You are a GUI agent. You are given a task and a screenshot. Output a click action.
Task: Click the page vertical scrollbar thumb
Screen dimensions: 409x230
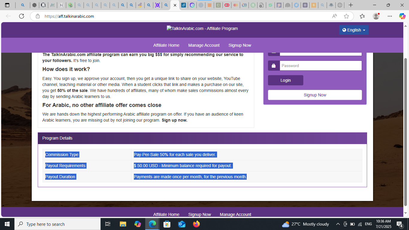406,132
